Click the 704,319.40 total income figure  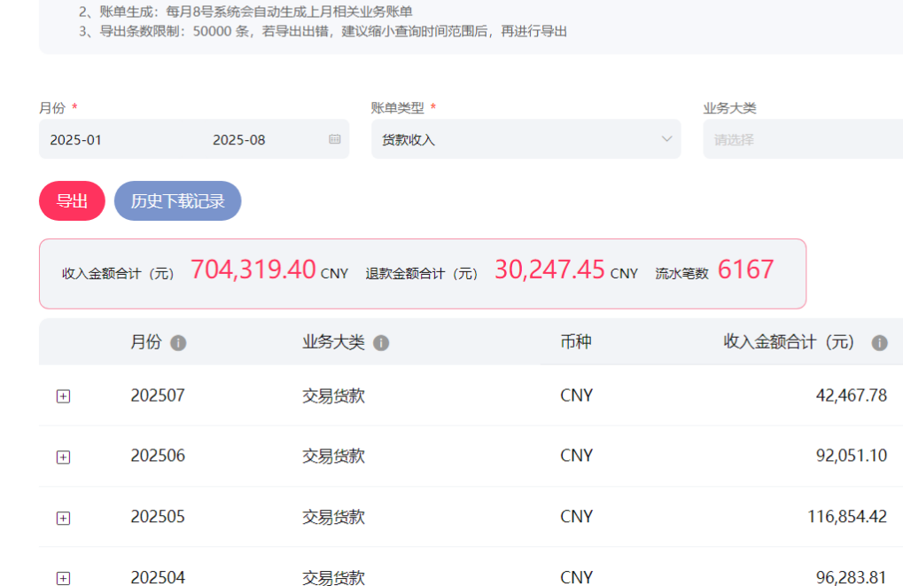point(253,270)
